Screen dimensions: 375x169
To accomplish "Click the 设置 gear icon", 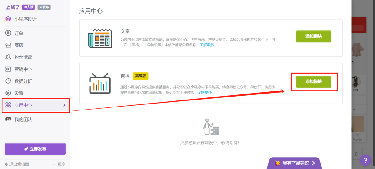I will tap(8, 93).
